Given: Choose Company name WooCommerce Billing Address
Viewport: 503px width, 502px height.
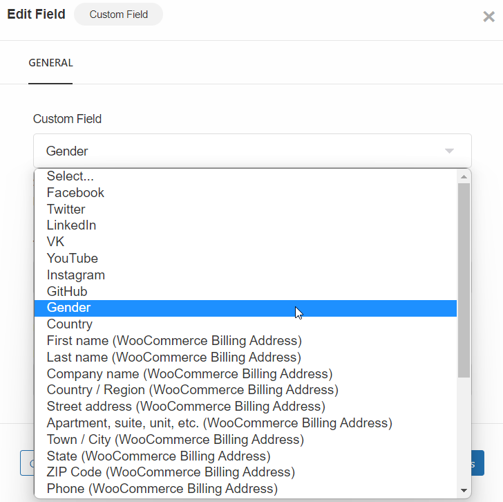Looking at the screenshot, I should 245,374.
